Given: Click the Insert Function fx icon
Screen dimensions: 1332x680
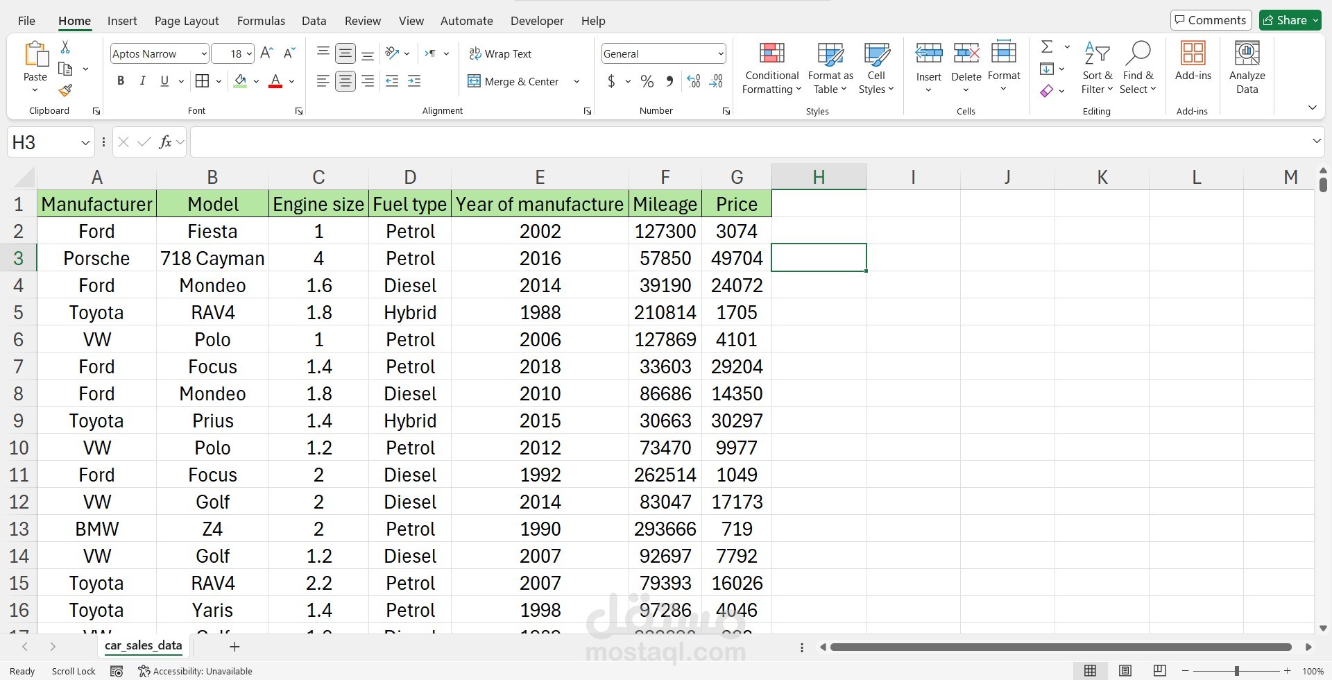Looking at the screenshot, I should [165, 142].
